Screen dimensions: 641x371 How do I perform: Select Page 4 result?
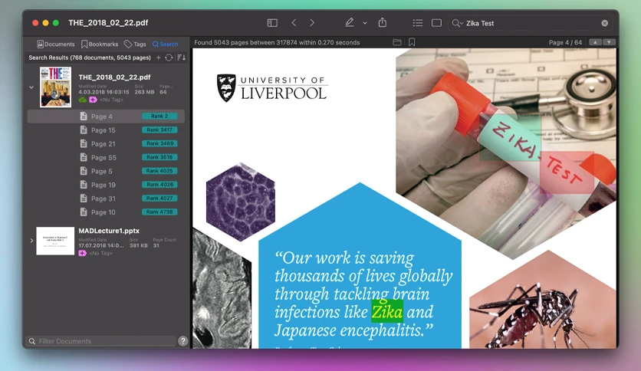click(106, 117)
